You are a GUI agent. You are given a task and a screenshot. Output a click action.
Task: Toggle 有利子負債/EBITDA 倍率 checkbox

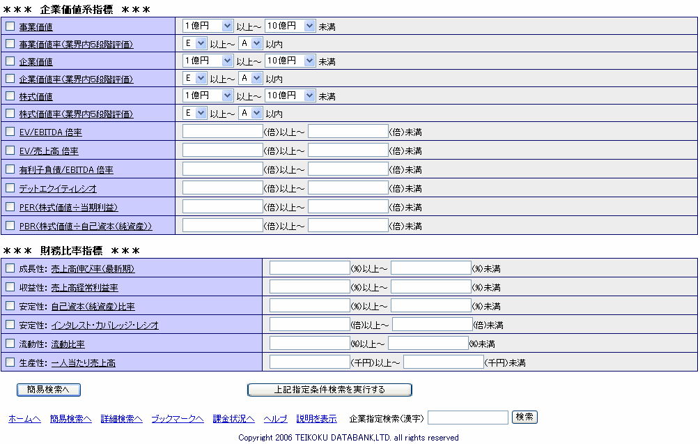[10, 169]
